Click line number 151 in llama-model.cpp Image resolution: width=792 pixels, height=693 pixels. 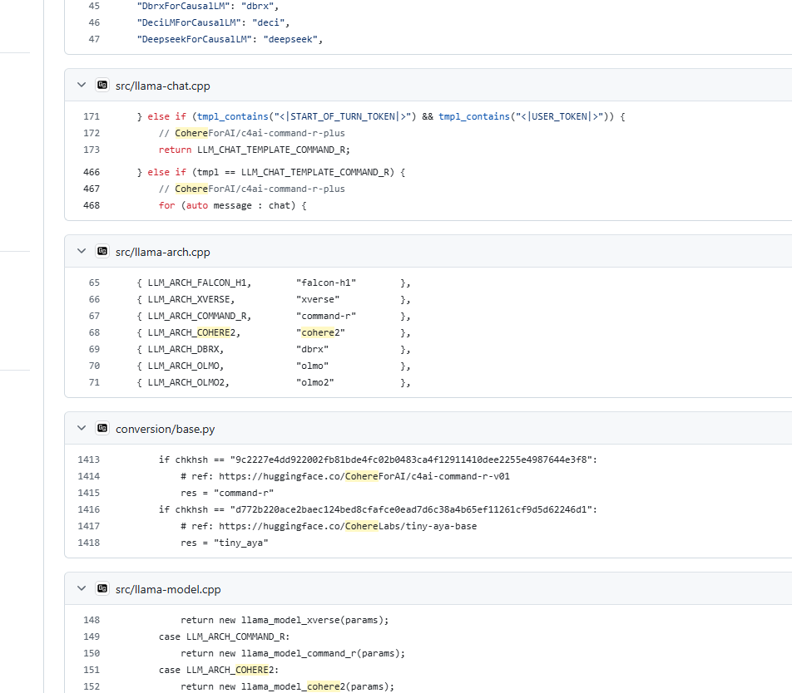pos(92,670)
